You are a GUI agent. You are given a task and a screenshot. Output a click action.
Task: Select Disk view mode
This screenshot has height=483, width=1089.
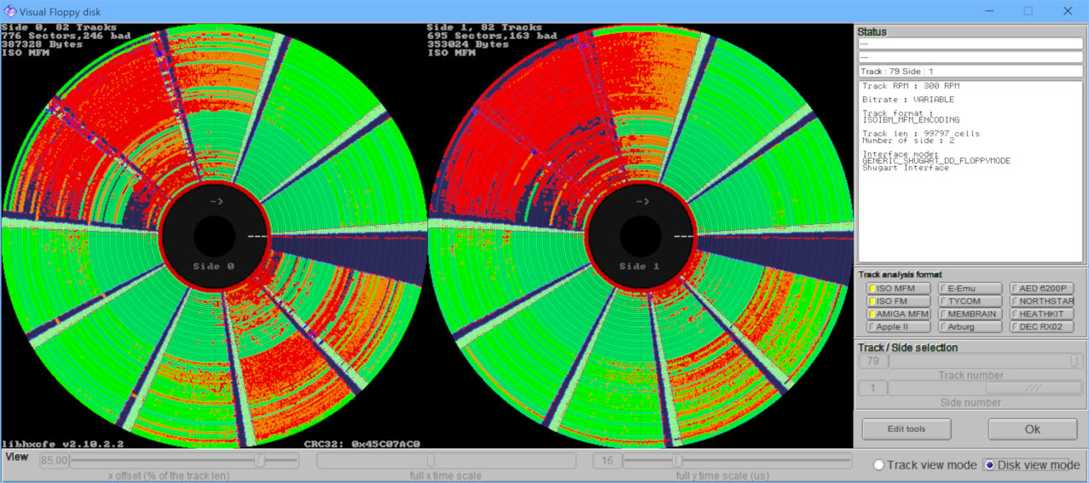[989, 465]
